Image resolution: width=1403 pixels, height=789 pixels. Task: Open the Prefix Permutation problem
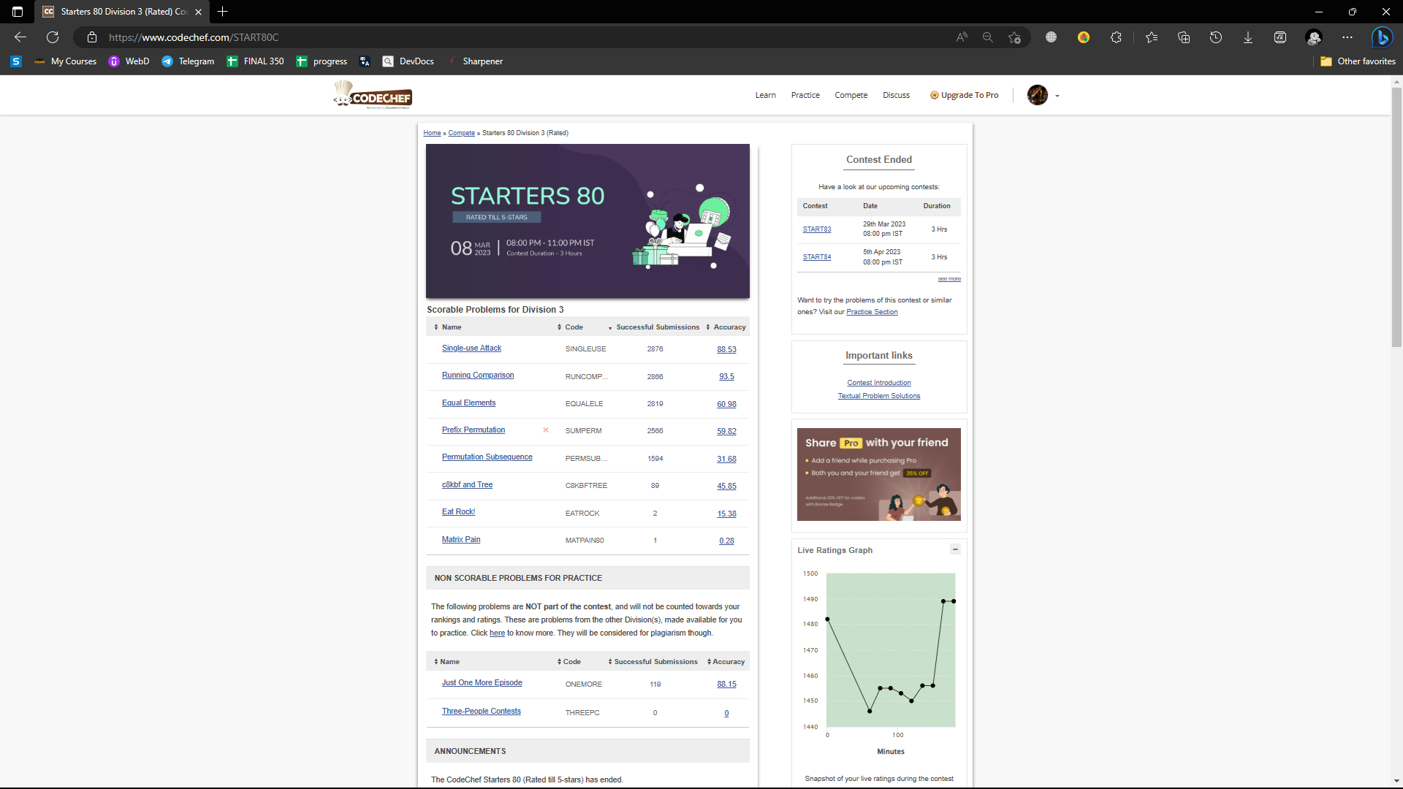pyautogui.click(x=473, y=430)
